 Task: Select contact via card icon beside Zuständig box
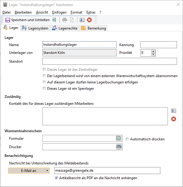coord(174,111)
